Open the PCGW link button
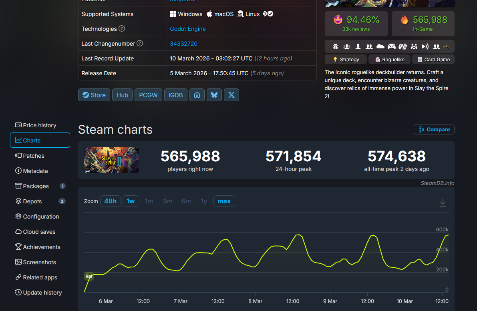This screenshot has height=311, width=477. 149,95
